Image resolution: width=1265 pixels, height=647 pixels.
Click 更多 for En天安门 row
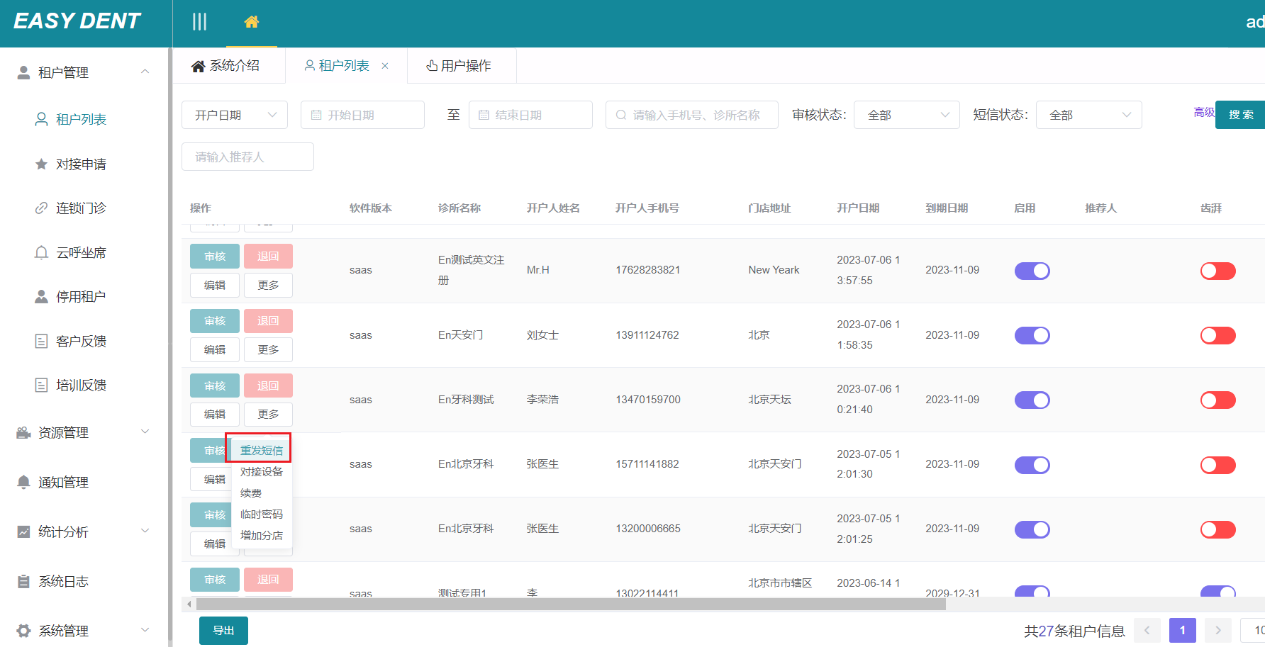tap(268, 349)
